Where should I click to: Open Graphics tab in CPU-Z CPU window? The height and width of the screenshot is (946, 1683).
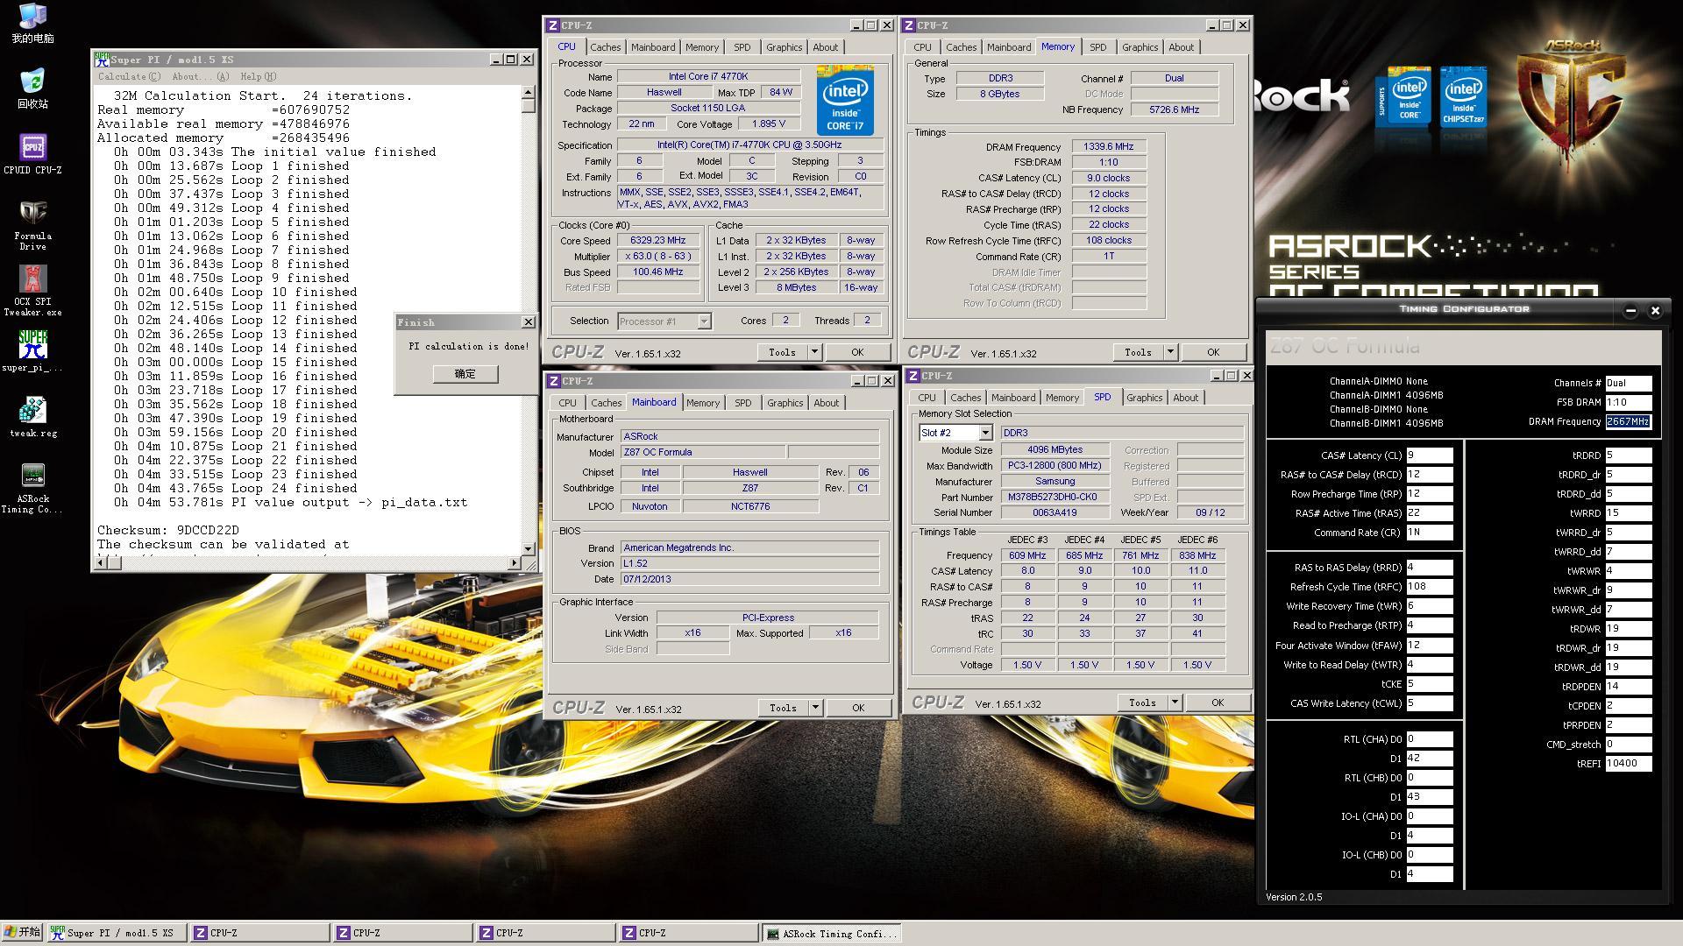(x=784, y=47)
